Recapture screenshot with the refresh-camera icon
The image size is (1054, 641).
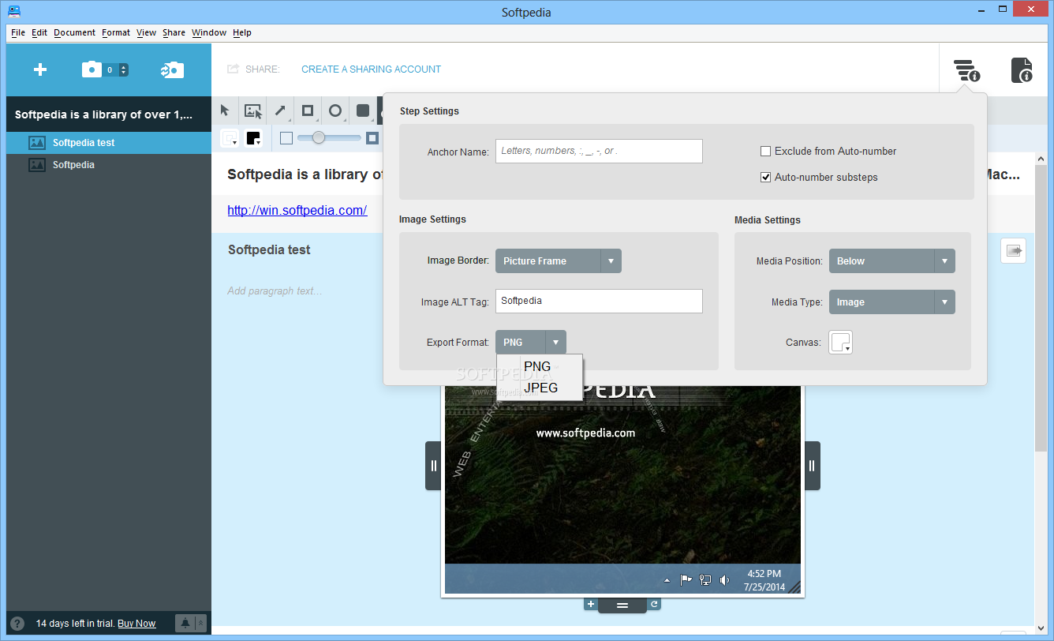point(172,69)
